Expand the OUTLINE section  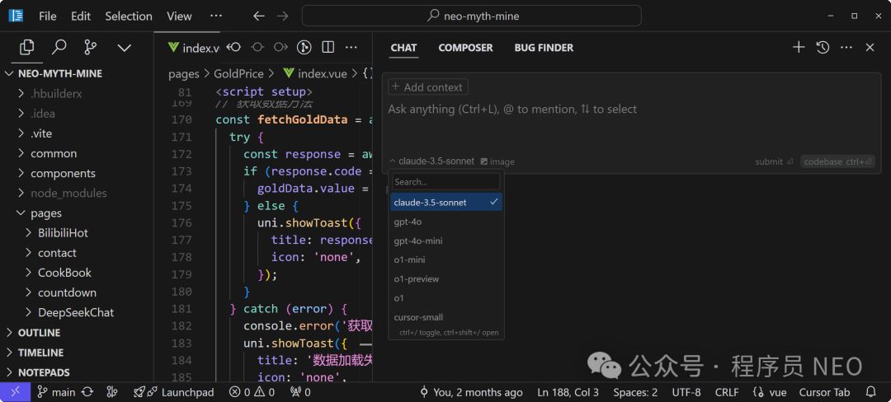click(39, 333)
